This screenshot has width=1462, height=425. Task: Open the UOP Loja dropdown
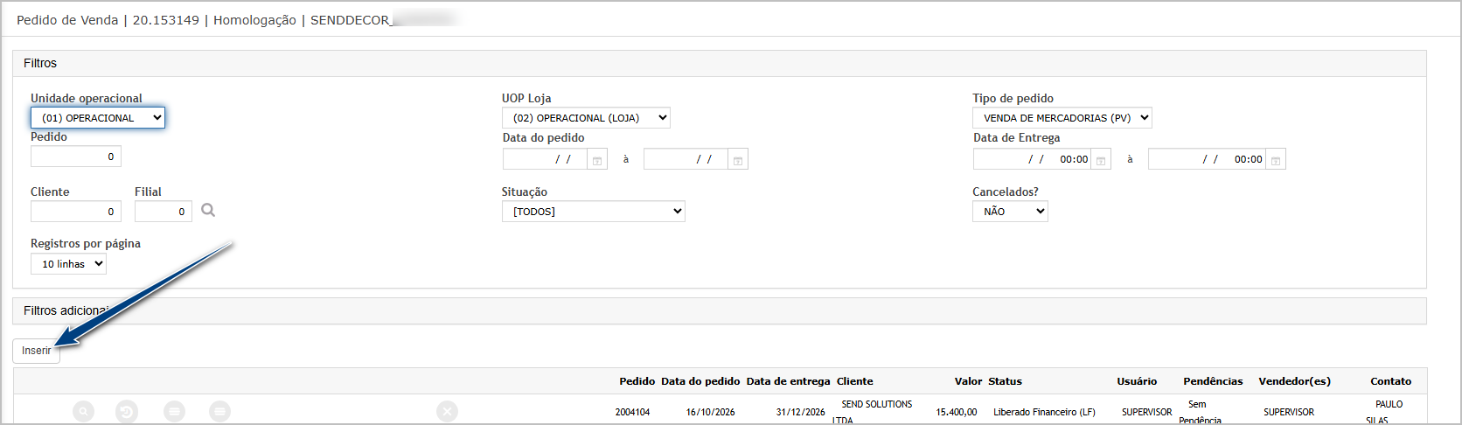(x=586, y=117)
